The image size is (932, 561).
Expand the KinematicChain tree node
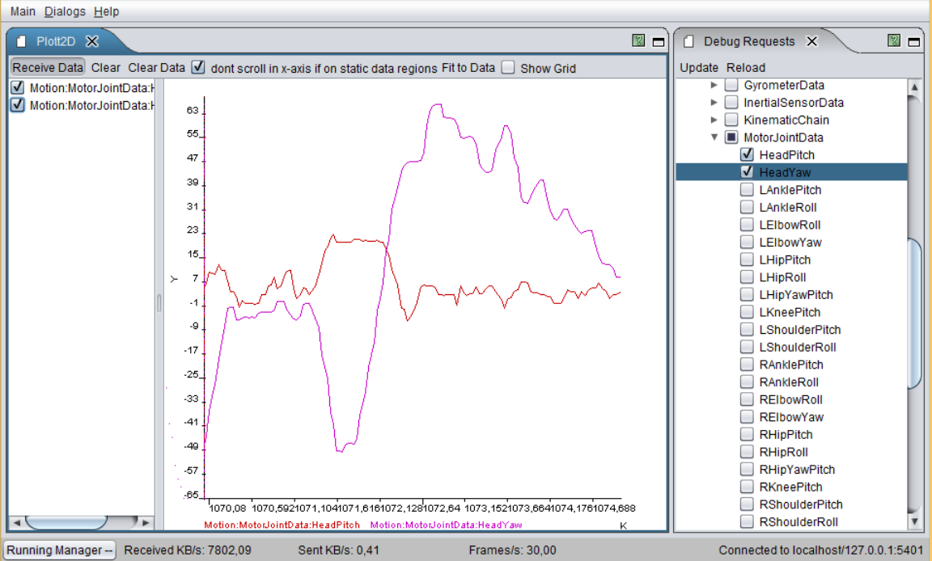click(714, 120)
